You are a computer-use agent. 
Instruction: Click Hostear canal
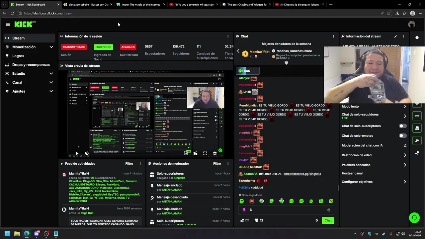click(352, 173)
